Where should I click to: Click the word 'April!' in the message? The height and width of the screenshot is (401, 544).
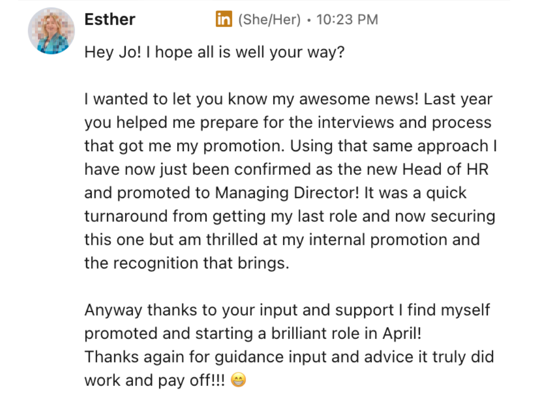coord(402,334)
